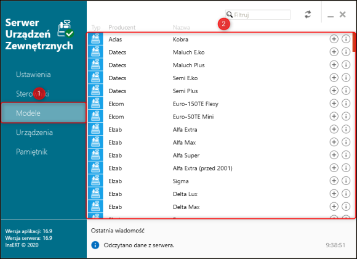Viewport: 357px width, 259px height.
Task: Show info for Maluch Plus
Action: tap(346, 65)
